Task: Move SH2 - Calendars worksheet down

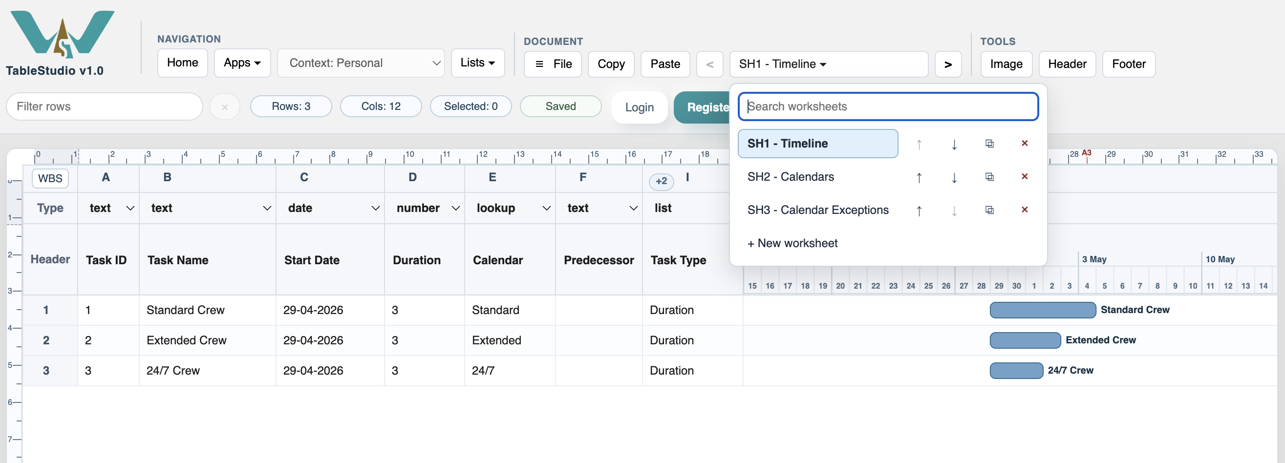Action: click(954, 177)
